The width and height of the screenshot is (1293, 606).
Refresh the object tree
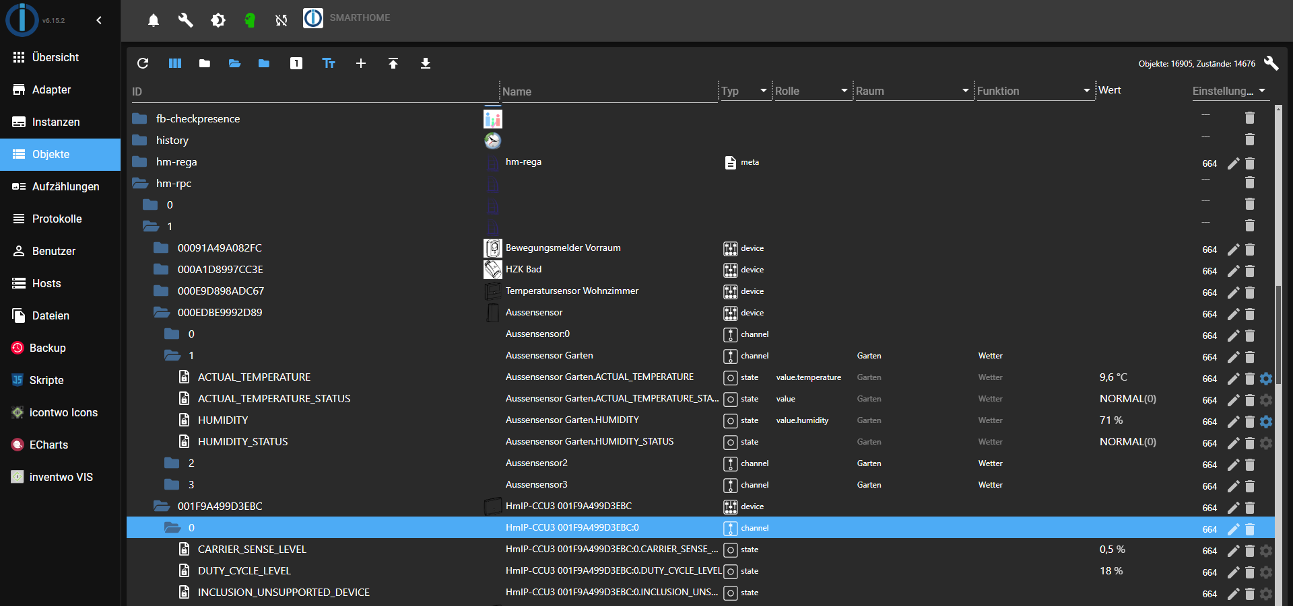click(x=143, y=63)
